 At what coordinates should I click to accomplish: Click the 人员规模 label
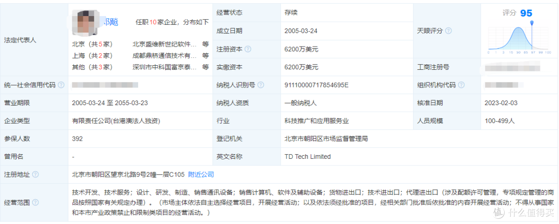coord(430,121)
